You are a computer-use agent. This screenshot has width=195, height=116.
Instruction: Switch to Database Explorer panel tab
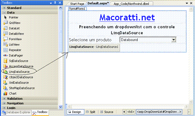tap(16, 112)
